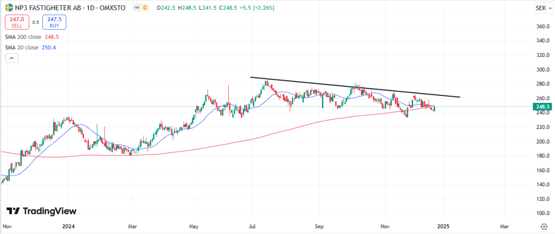Screen dimensions: 555x234
Task: Collapse the indicator legend with chevron
Action: (x=9, y=60)
